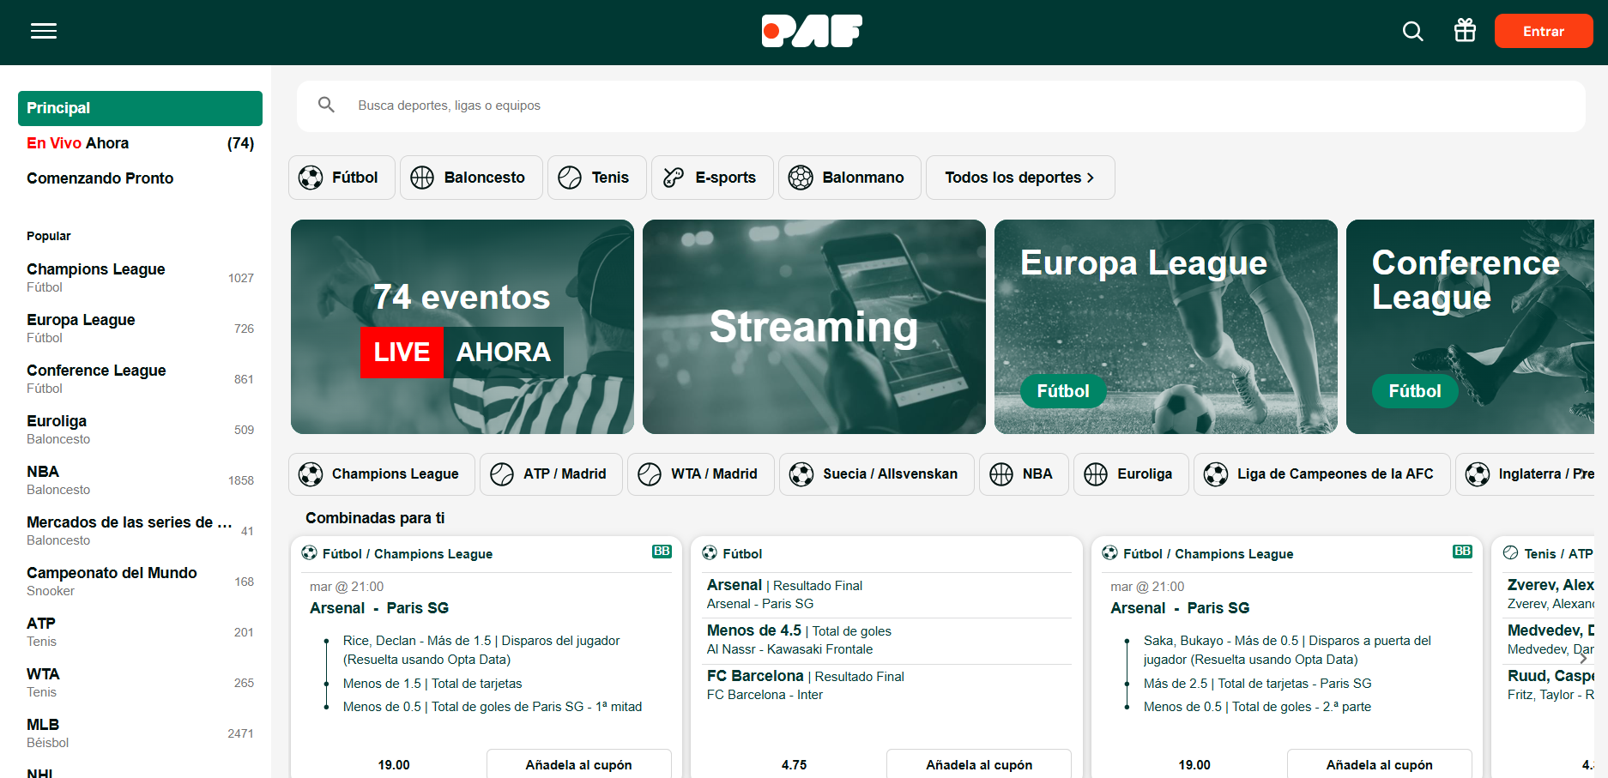Click Arsenal - Paris SG in first card
Image resolution: width=1608 pixels, height=778 pixels.
379,608
